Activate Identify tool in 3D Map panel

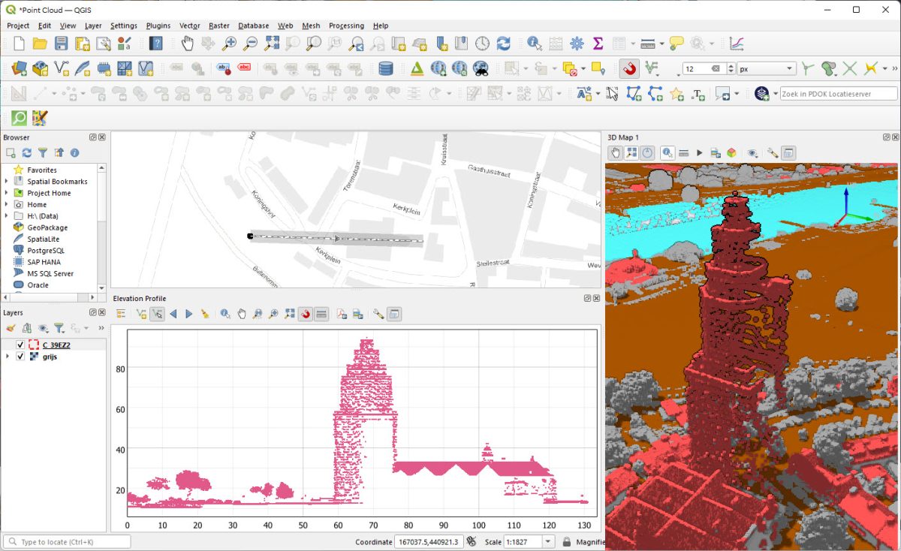tap(667, 152)
